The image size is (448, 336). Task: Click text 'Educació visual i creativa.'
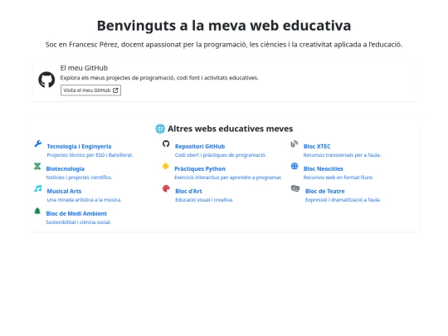(204, 199)
